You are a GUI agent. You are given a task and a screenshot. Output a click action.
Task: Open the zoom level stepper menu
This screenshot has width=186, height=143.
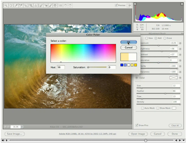[22, 127]
